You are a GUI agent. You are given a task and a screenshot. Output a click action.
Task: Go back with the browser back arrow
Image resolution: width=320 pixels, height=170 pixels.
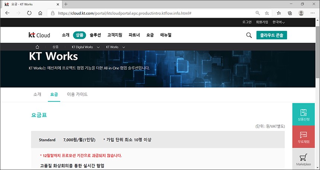pyautogui.click(x=7, y=13)
